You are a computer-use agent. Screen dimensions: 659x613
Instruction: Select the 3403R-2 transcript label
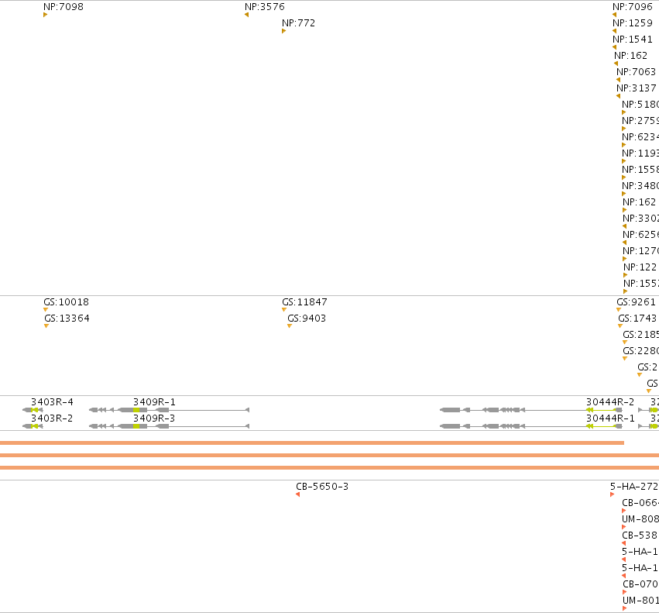point(52,418)
